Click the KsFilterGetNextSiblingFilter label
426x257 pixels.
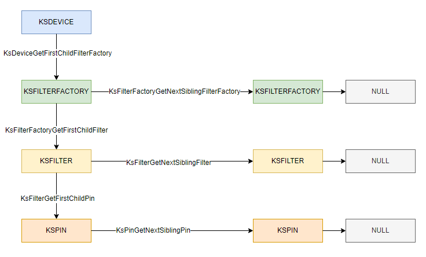[168, 163]
